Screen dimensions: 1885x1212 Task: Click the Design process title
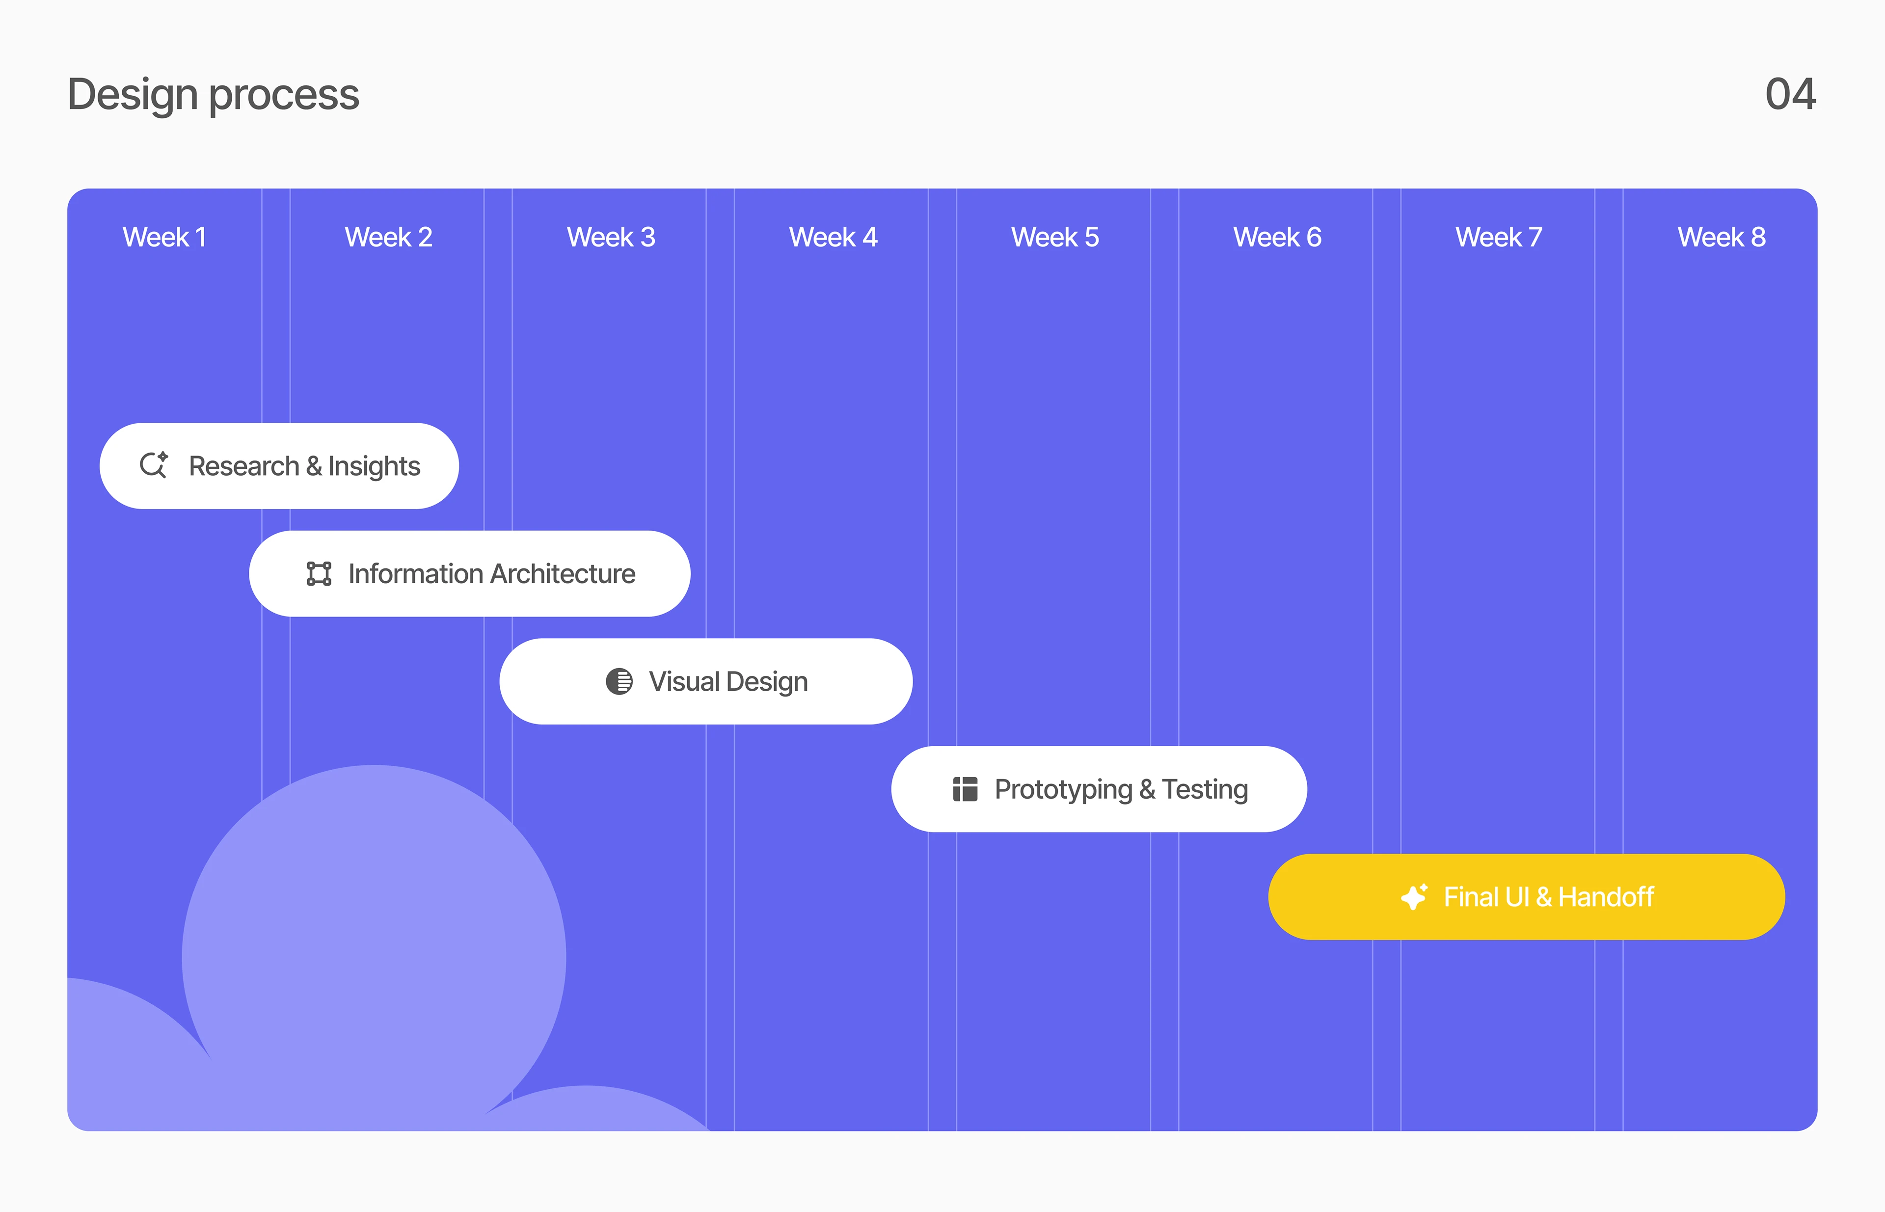coord(214,94)
